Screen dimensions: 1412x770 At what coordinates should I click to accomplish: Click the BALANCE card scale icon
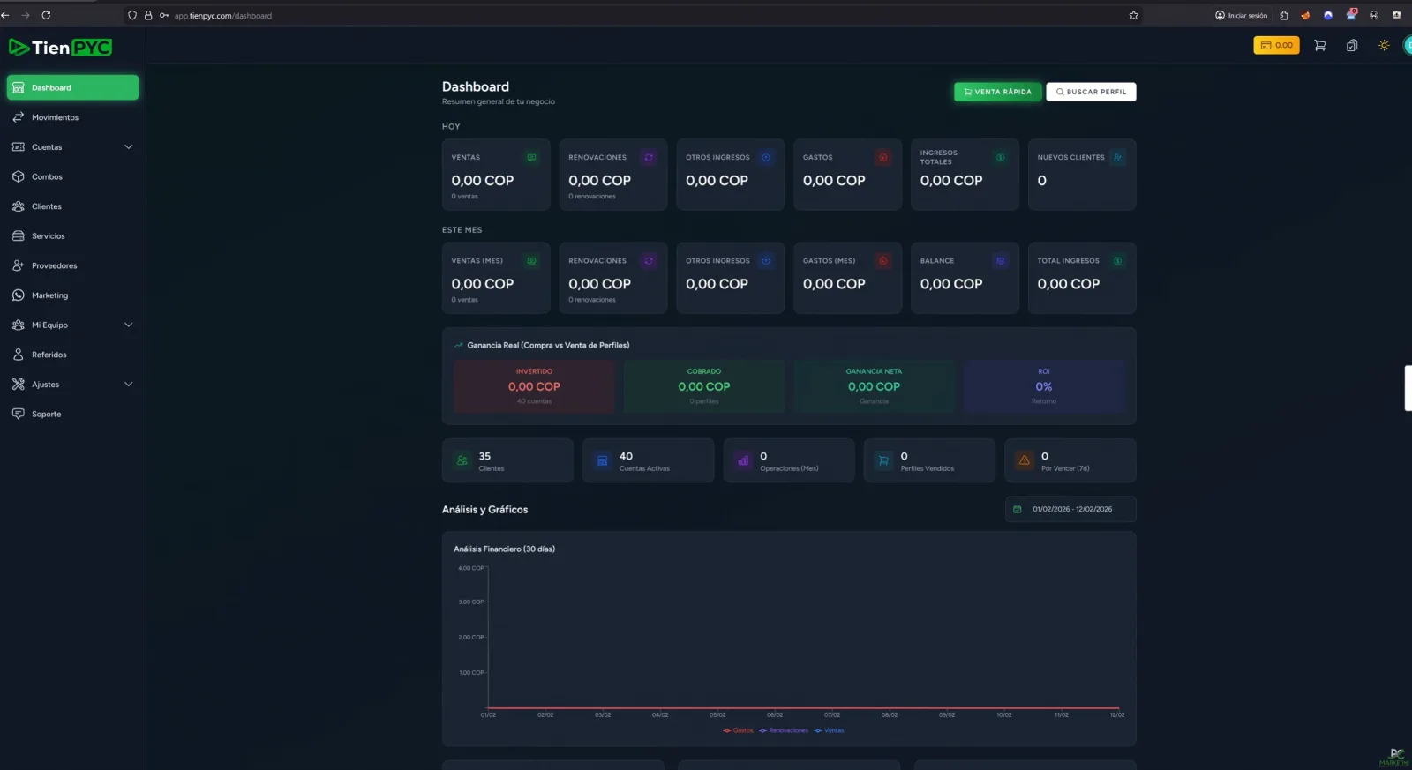coord(1000,261)
